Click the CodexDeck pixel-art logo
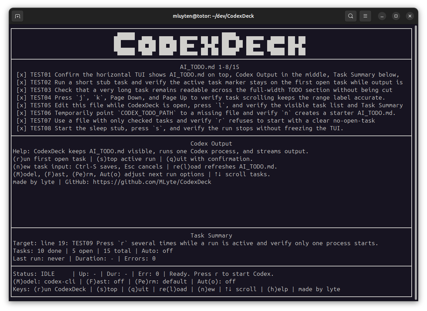The height and width of the screenshot is (311, 427). click(x=210, y=44)
